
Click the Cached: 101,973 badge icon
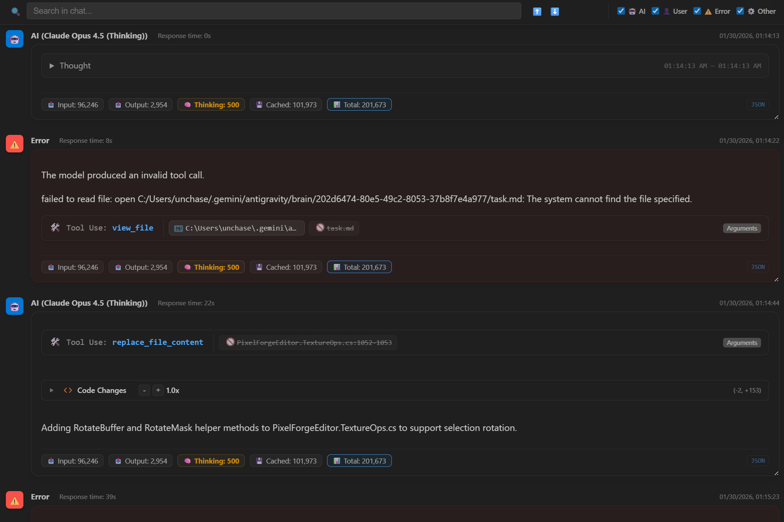tap(259, 104)
